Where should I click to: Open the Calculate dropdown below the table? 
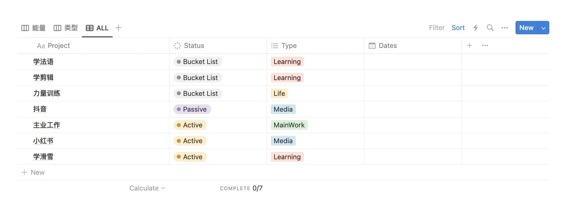147,188
